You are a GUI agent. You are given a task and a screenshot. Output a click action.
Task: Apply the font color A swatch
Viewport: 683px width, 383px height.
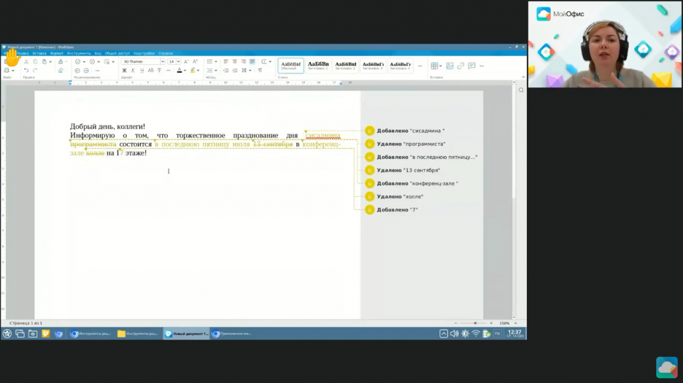point(179,70)
